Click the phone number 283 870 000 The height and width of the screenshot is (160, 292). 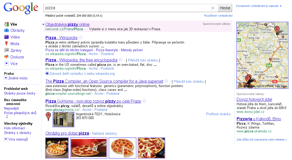pos(85,118)
